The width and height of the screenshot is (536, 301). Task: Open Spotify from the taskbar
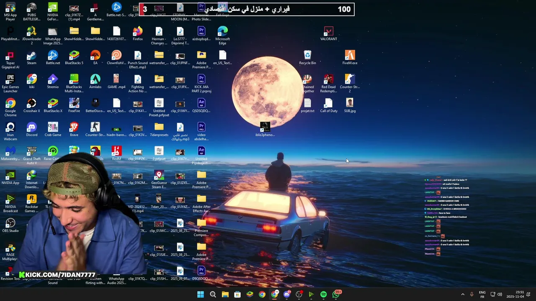tap(324, 294)
